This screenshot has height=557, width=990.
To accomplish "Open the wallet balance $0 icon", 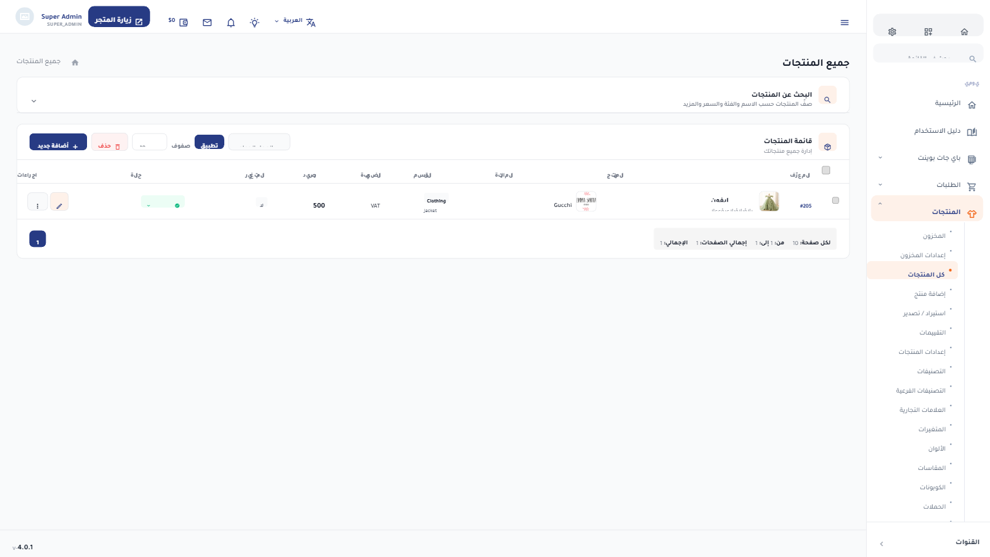I will pyautogui.click(x=179, y=22).
